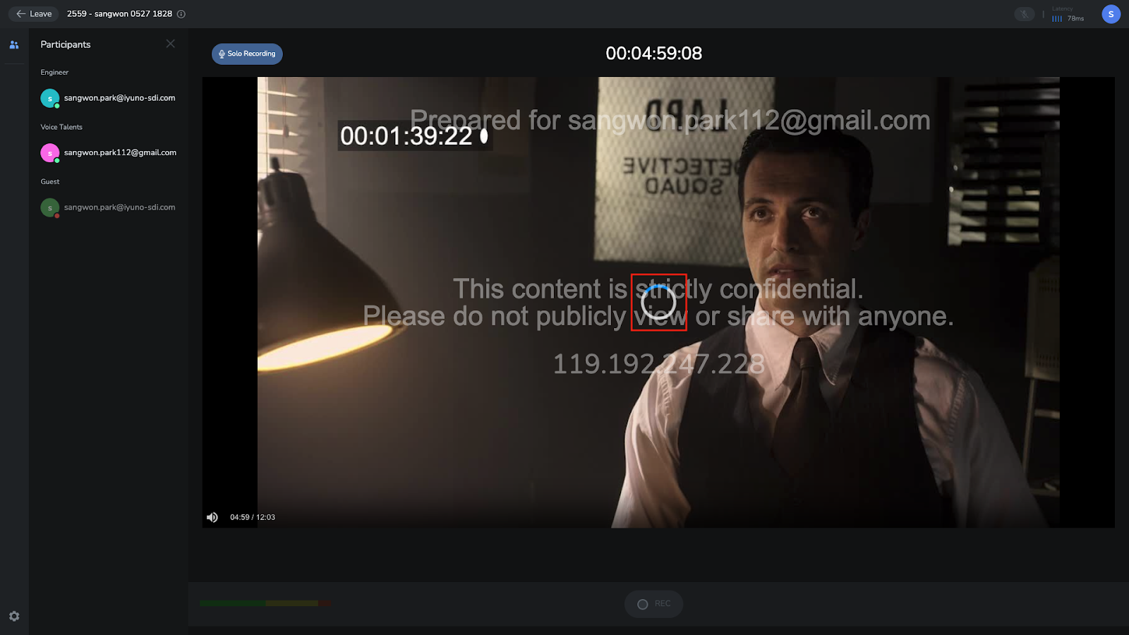Click the session title 2559 - sangwon 0527 1828
The height and width of the screenshot is (635, 1129).
[120, 14]
